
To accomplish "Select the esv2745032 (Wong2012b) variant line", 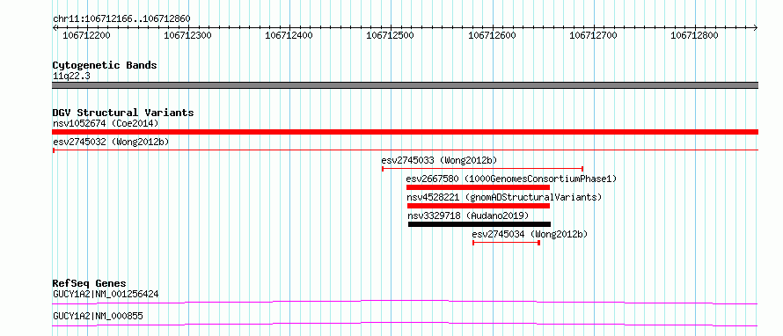I will tap(405, 150).
